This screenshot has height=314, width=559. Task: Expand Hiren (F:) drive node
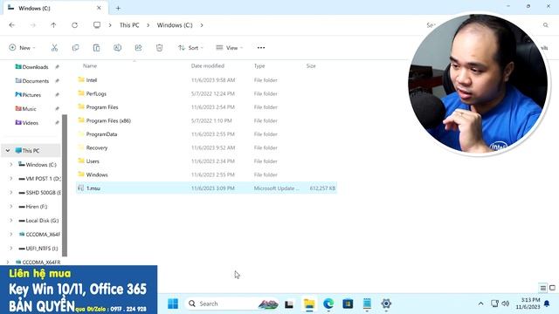pyautogui.click(x=10, y=207)
